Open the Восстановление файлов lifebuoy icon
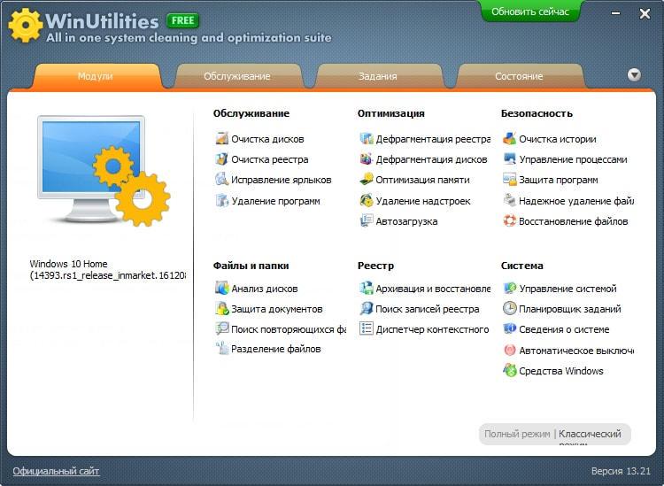Screen dimensions: 664x486 [x=510, y=221]
